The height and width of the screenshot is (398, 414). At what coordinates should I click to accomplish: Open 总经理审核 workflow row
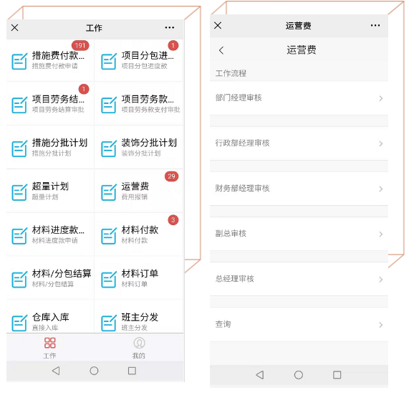[x=299, y=279]
